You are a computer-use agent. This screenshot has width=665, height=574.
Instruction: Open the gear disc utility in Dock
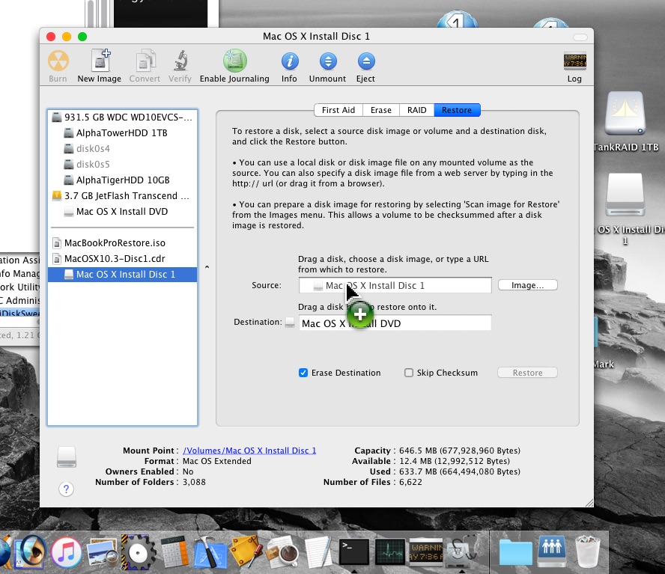pyautogui.click(x=139, y=552)
